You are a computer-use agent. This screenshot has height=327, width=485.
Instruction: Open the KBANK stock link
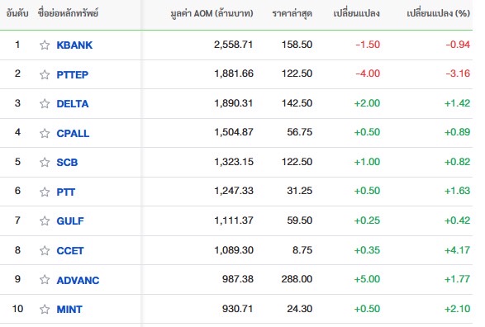tap(74, 45)
